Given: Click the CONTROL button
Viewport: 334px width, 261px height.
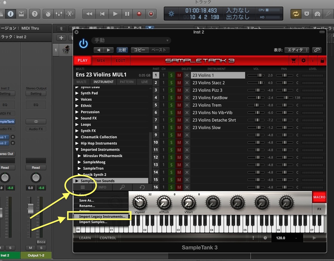Looking at the screenshot, I should [108, 238].
